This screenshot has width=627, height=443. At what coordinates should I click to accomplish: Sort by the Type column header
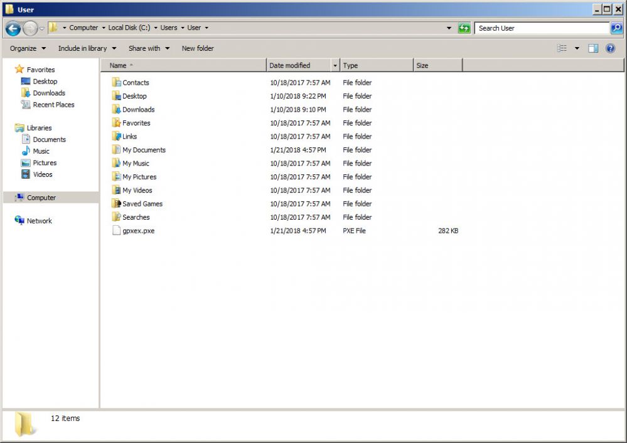[377, 65]
